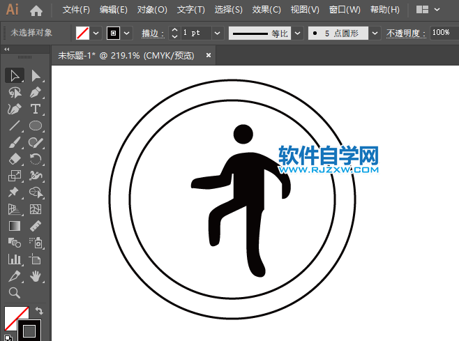
Task: Select the Shape Builder tool
Action: (x=36, y=192)
